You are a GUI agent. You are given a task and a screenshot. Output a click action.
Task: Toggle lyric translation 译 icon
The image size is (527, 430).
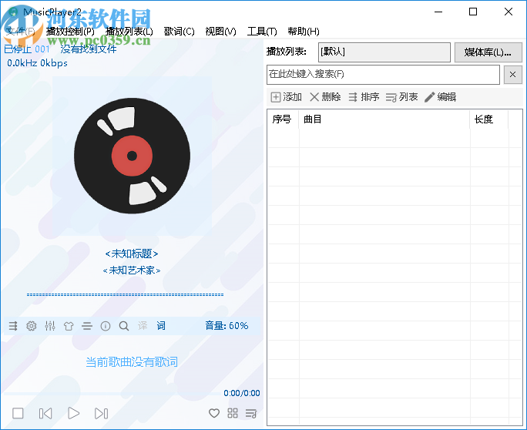click(x=143, y=326)
